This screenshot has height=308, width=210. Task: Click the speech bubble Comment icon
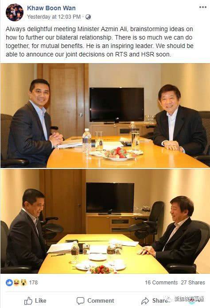pyautogui.click(x=80, y=301)
